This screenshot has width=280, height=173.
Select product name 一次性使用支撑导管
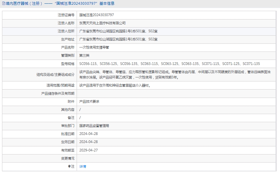[x=94, y=47]
